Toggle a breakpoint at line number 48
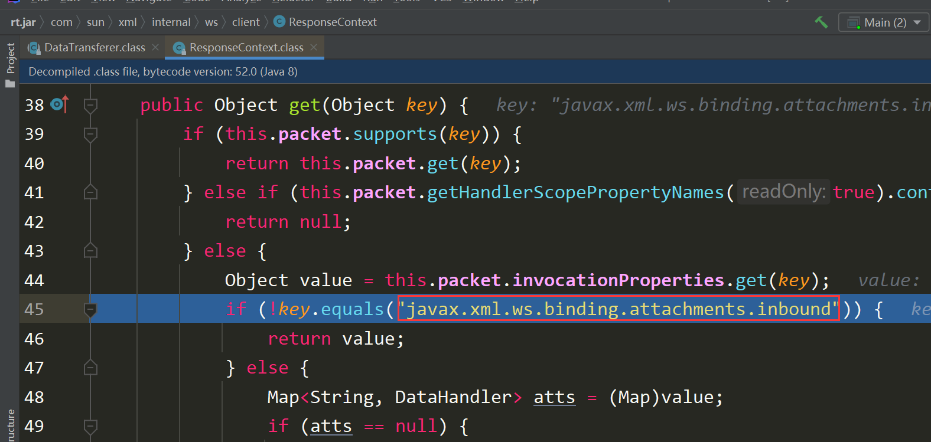The width and height of the screenshot is (931, 442). coord(34,397)
